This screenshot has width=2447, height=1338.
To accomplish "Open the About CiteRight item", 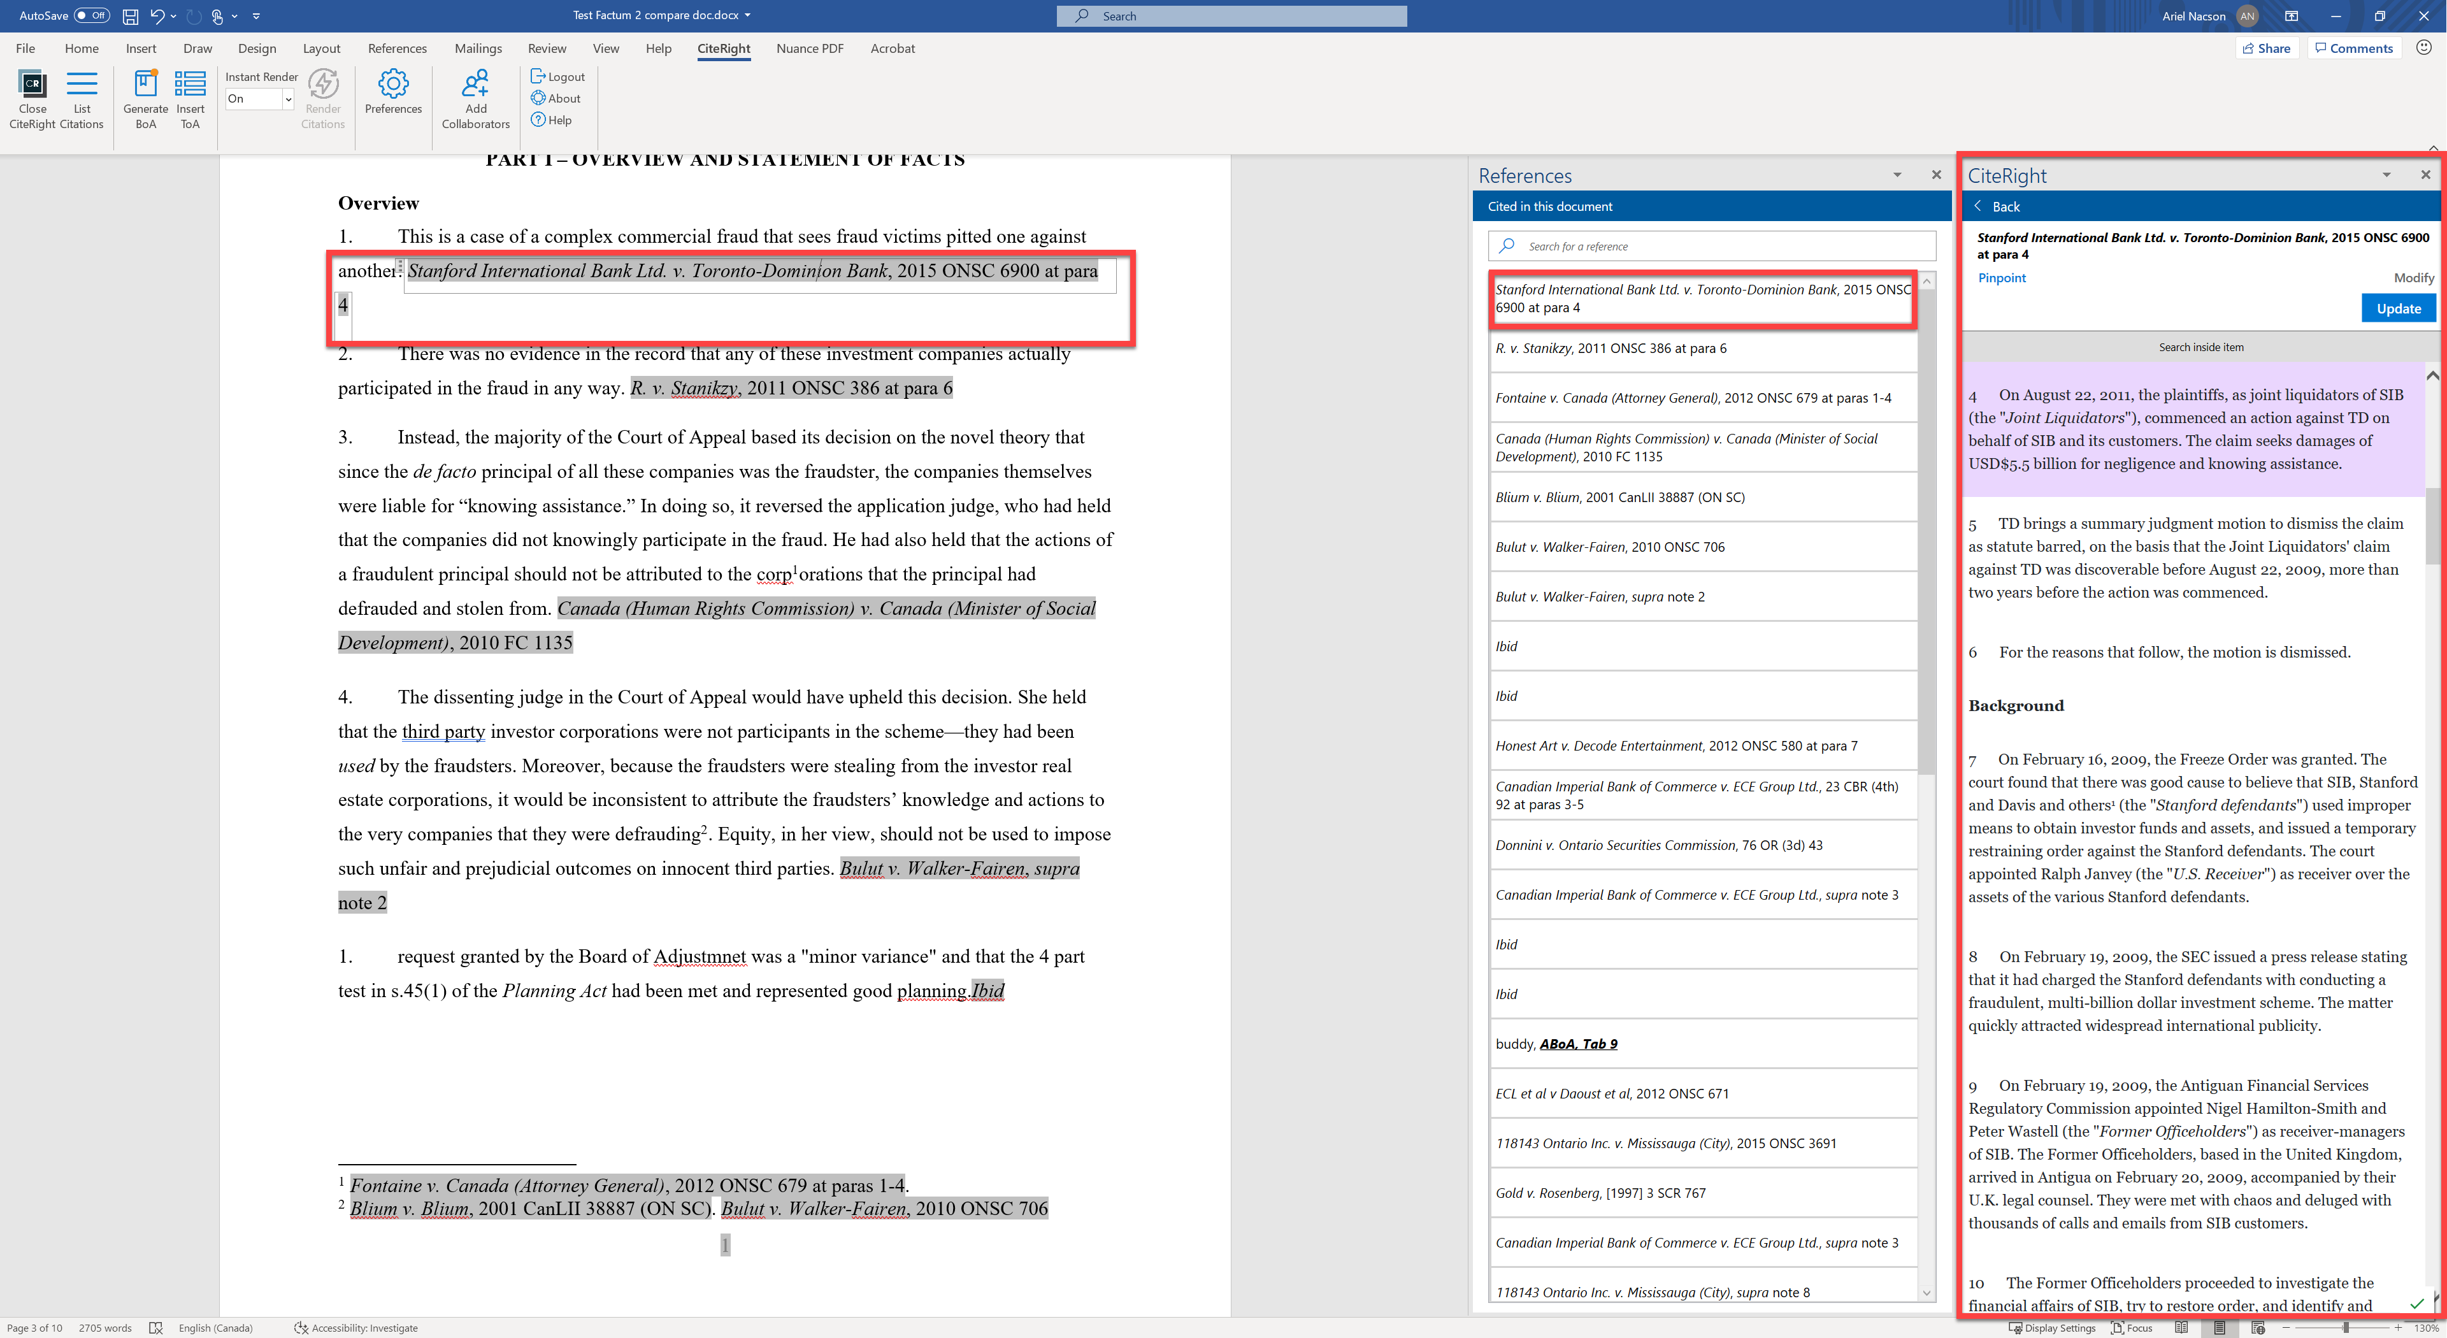I will (556, 98).
